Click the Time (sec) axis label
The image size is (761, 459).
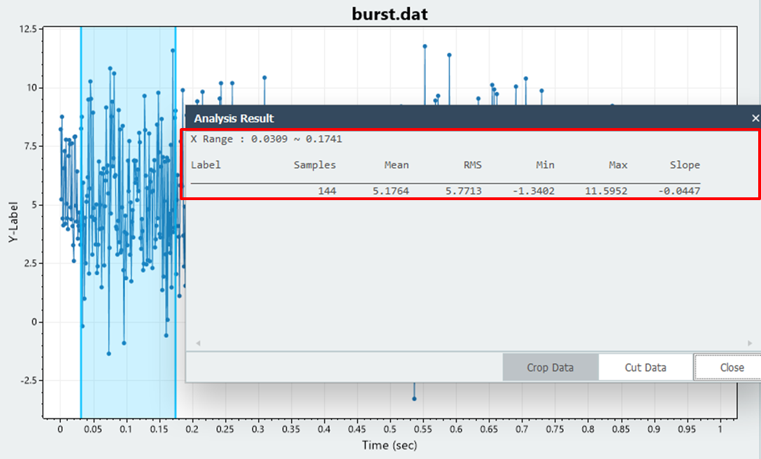click(390, 445)
